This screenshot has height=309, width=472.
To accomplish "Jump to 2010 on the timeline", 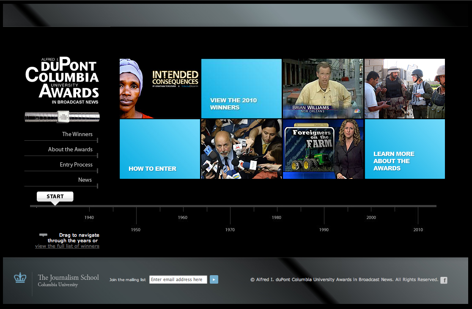I will point(418,230).
